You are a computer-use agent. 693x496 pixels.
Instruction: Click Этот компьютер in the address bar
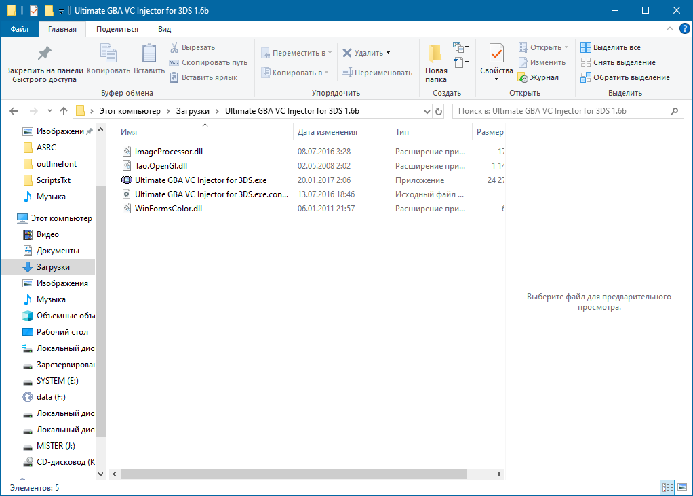(x=130, y=111)
